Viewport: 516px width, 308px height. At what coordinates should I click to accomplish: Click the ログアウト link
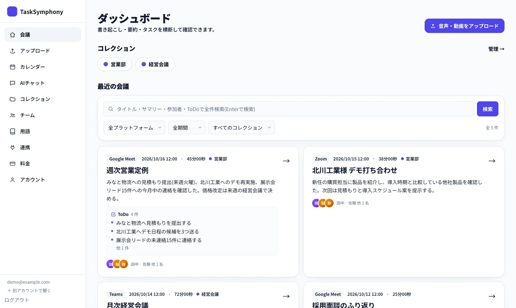coord(17,300)
